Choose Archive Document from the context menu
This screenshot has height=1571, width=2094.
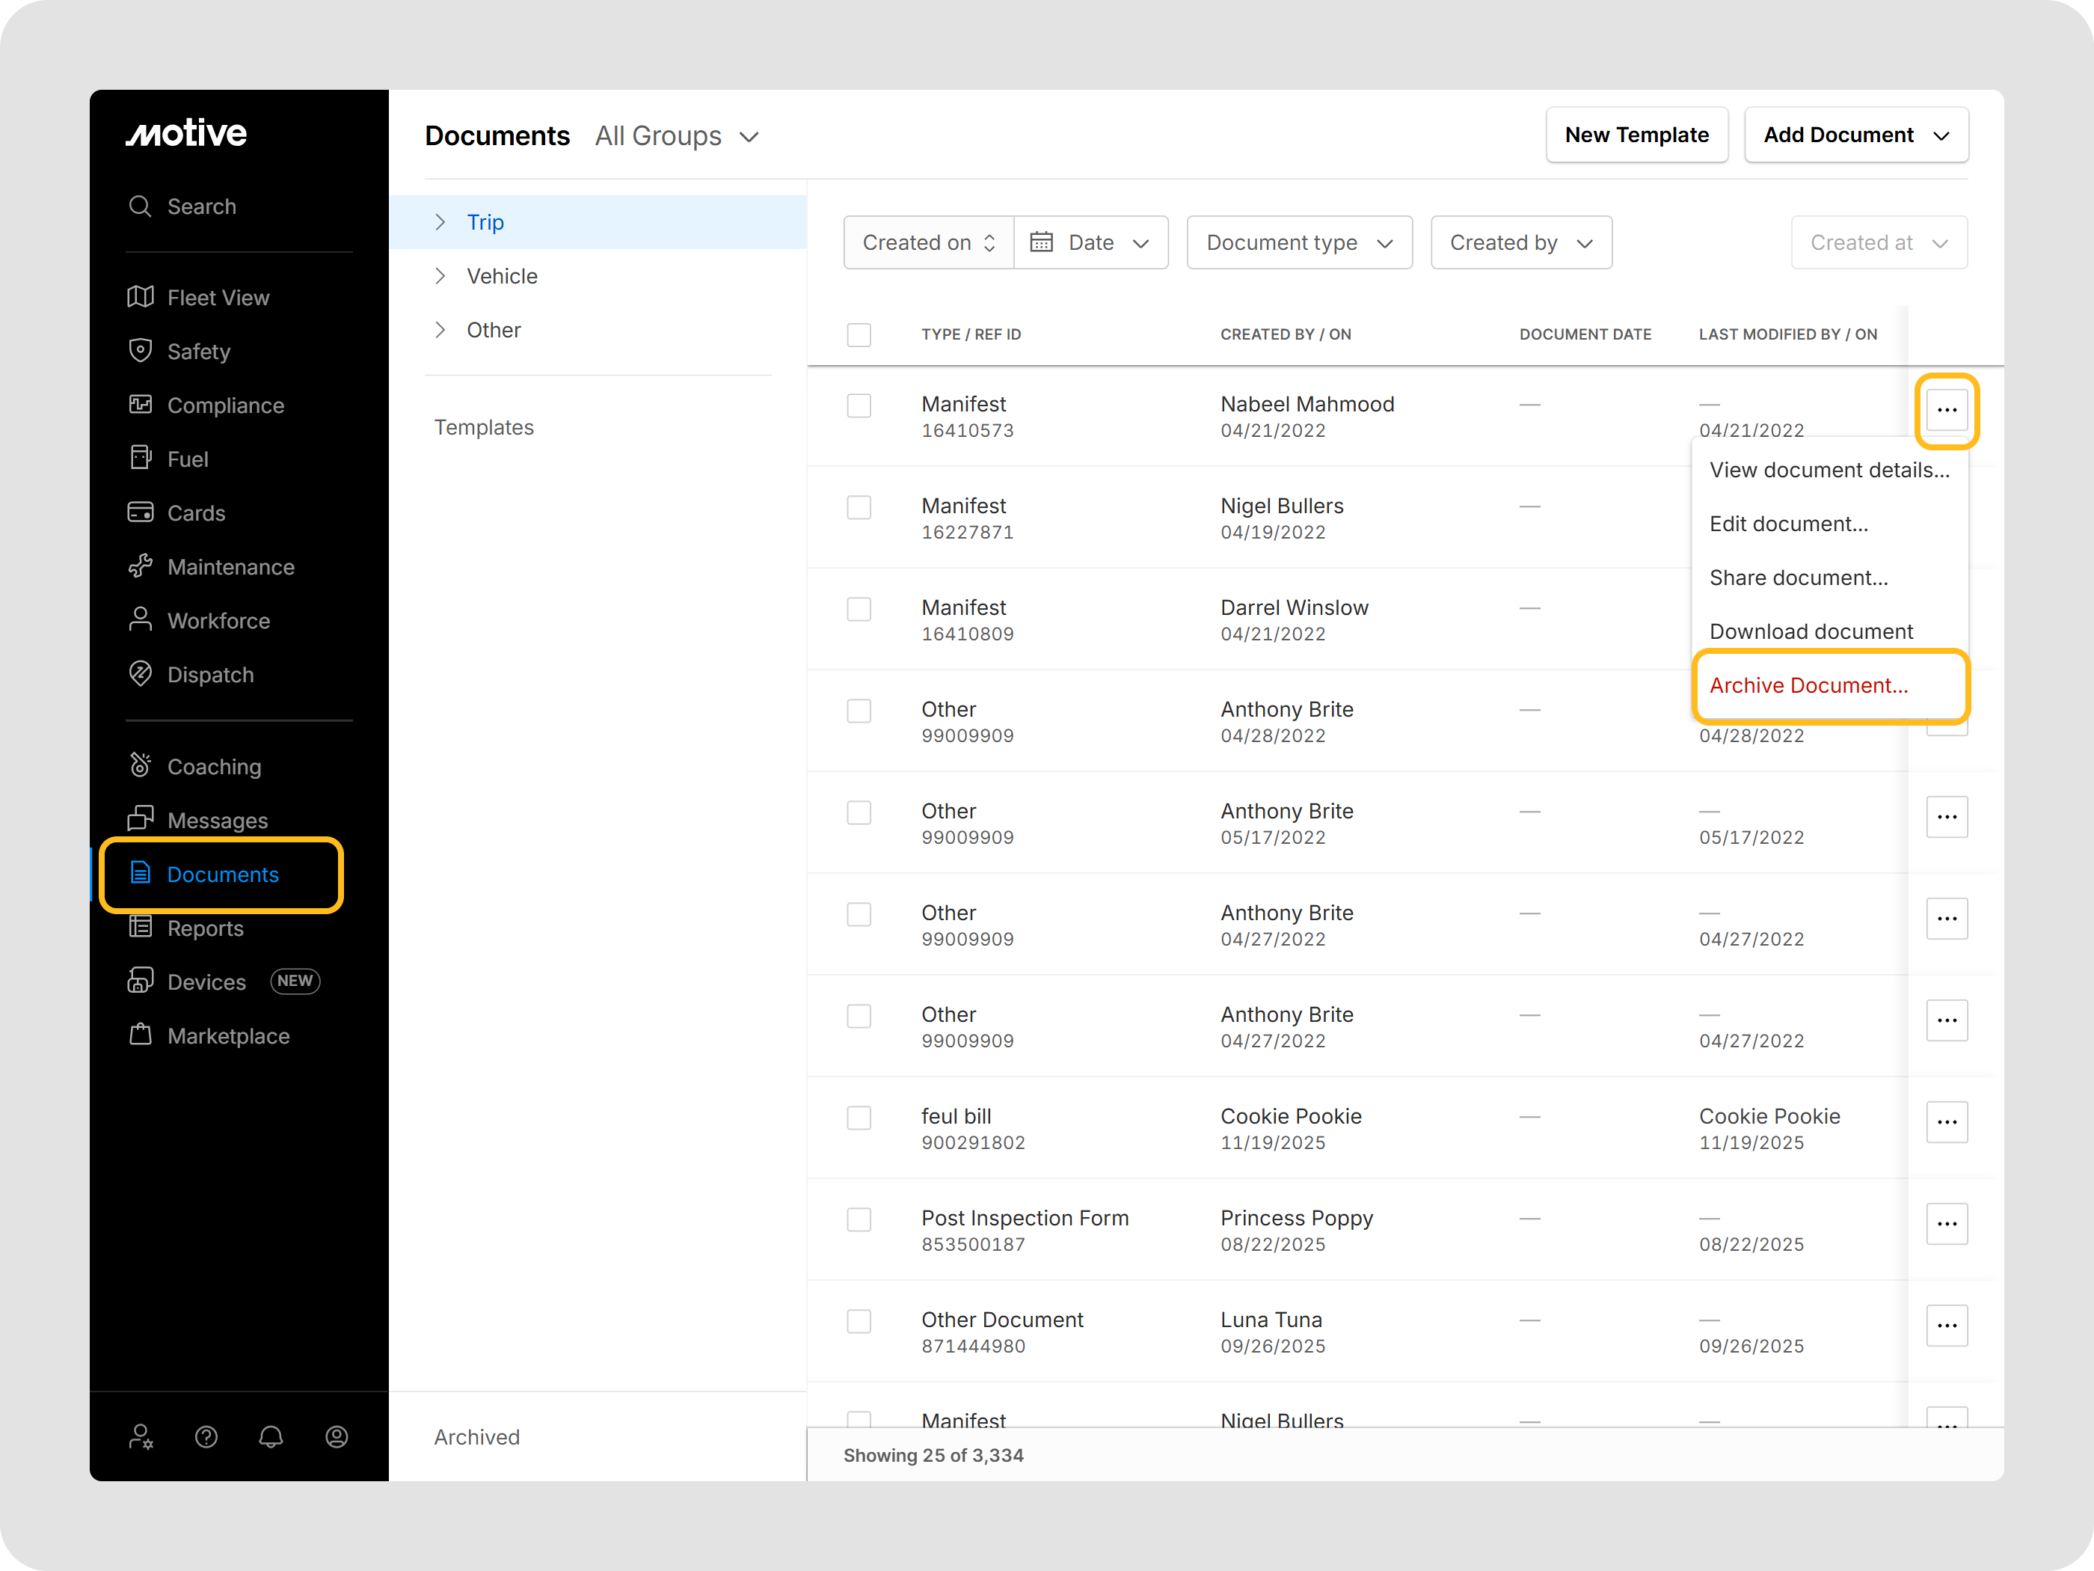[1808, 685]
